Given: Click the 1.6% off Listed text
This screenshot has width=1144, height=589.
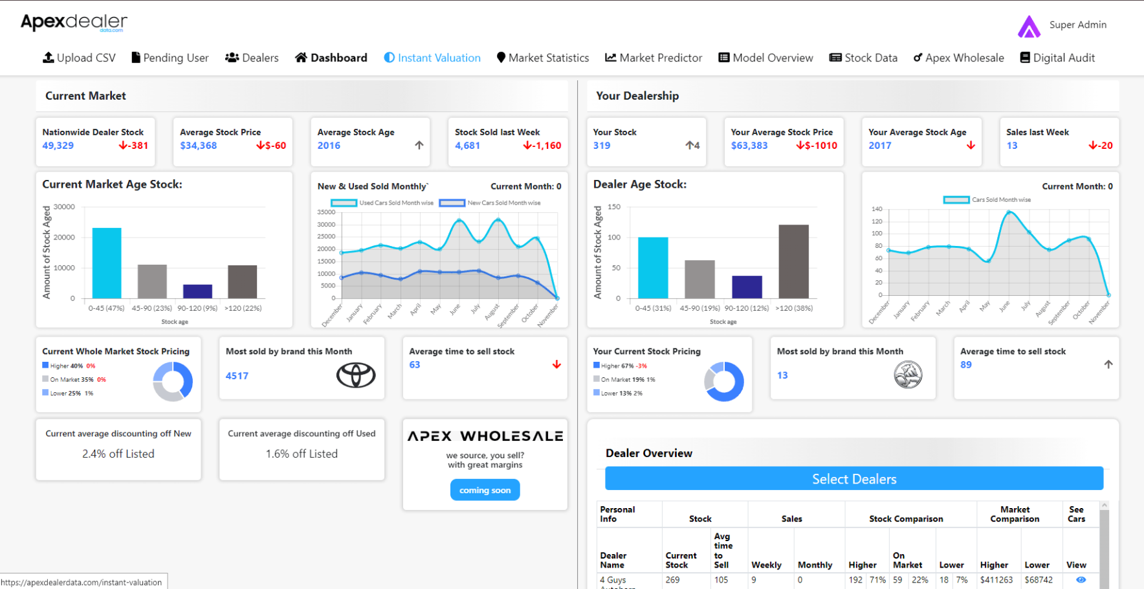Looking at the screenshot, I should [x=302, y=454].
